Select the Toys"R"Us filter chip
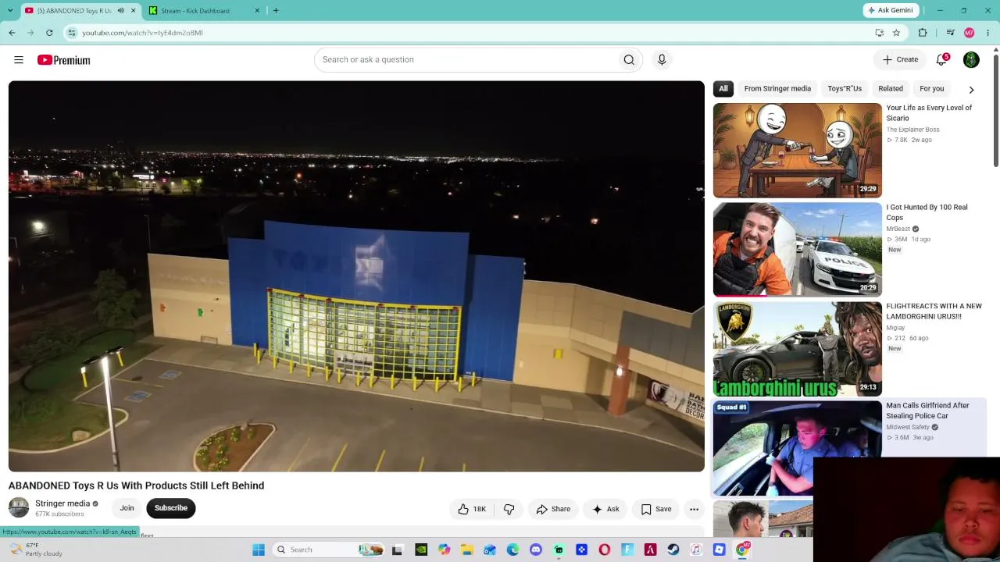The height and width of the screenshot is (562, 1000). [845, 88]
